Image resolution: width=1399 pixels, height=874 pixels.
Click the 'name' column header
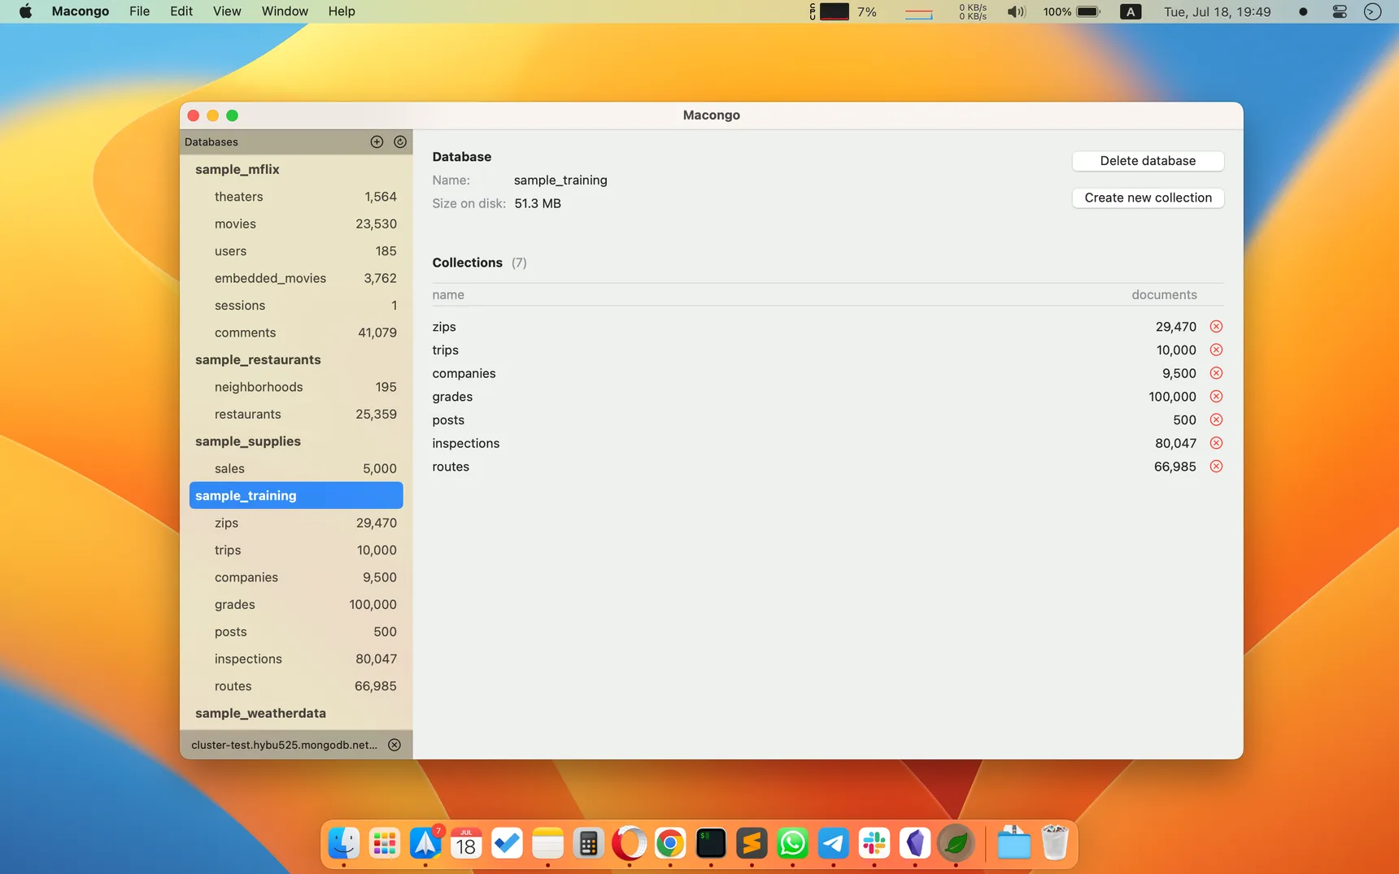coord(448,294)
